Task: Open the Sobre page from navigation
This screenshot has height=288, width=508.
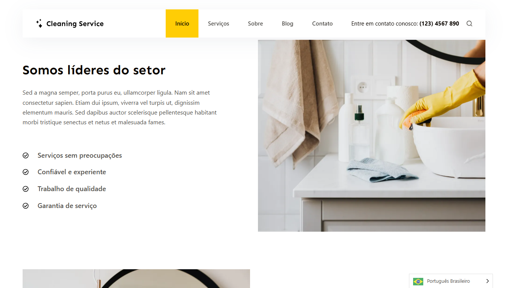Action: point(255,24)
